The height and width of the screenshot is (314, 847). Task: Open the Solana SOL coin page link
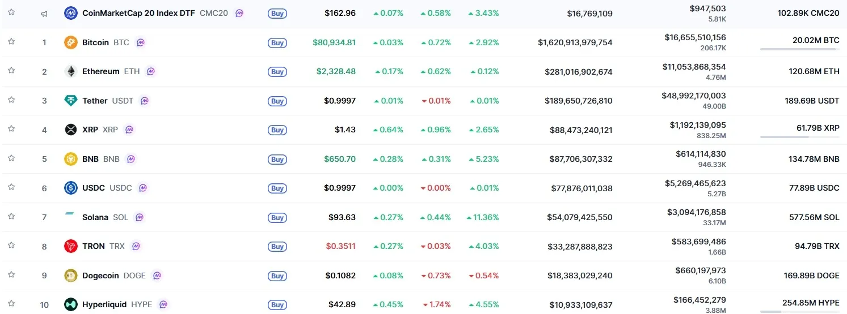pyautogui.click(x=105, y=217)
